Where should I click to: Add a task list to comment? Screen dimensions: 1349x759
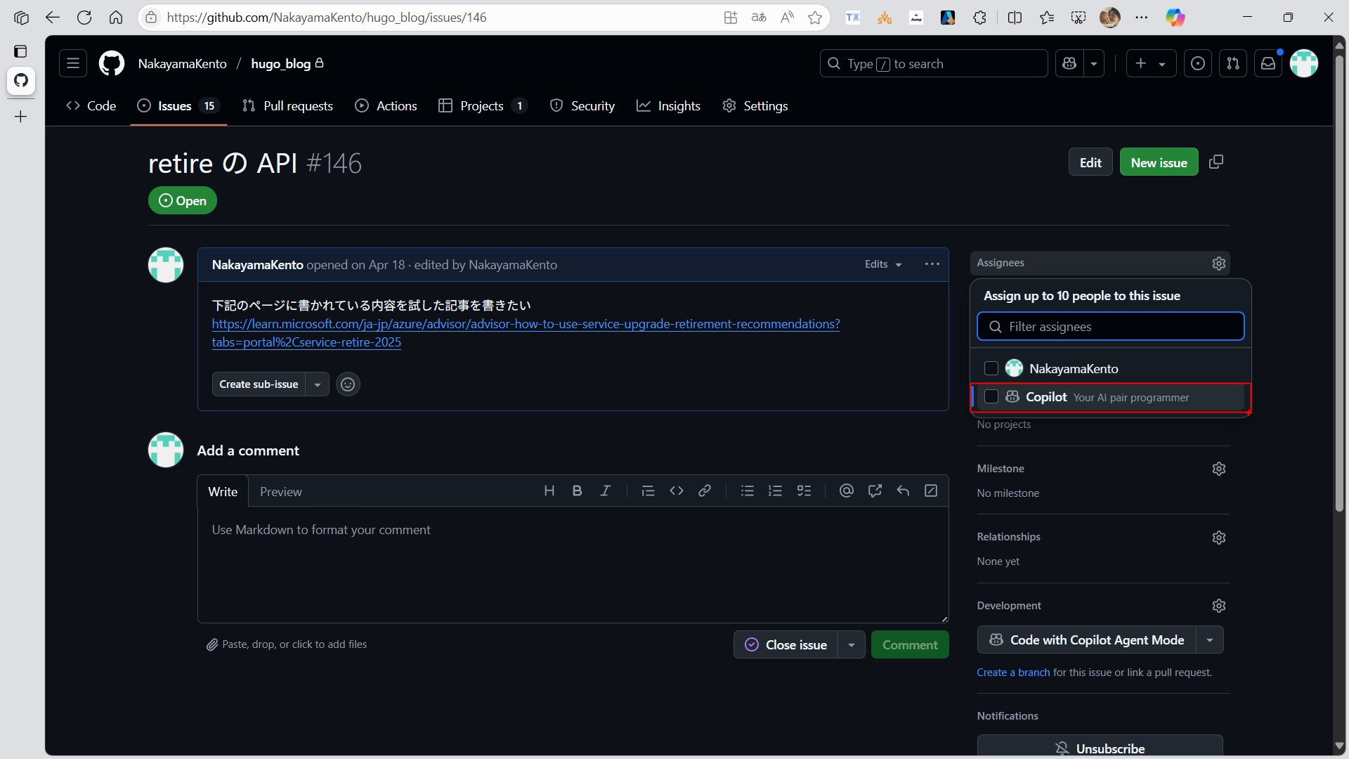804,491
